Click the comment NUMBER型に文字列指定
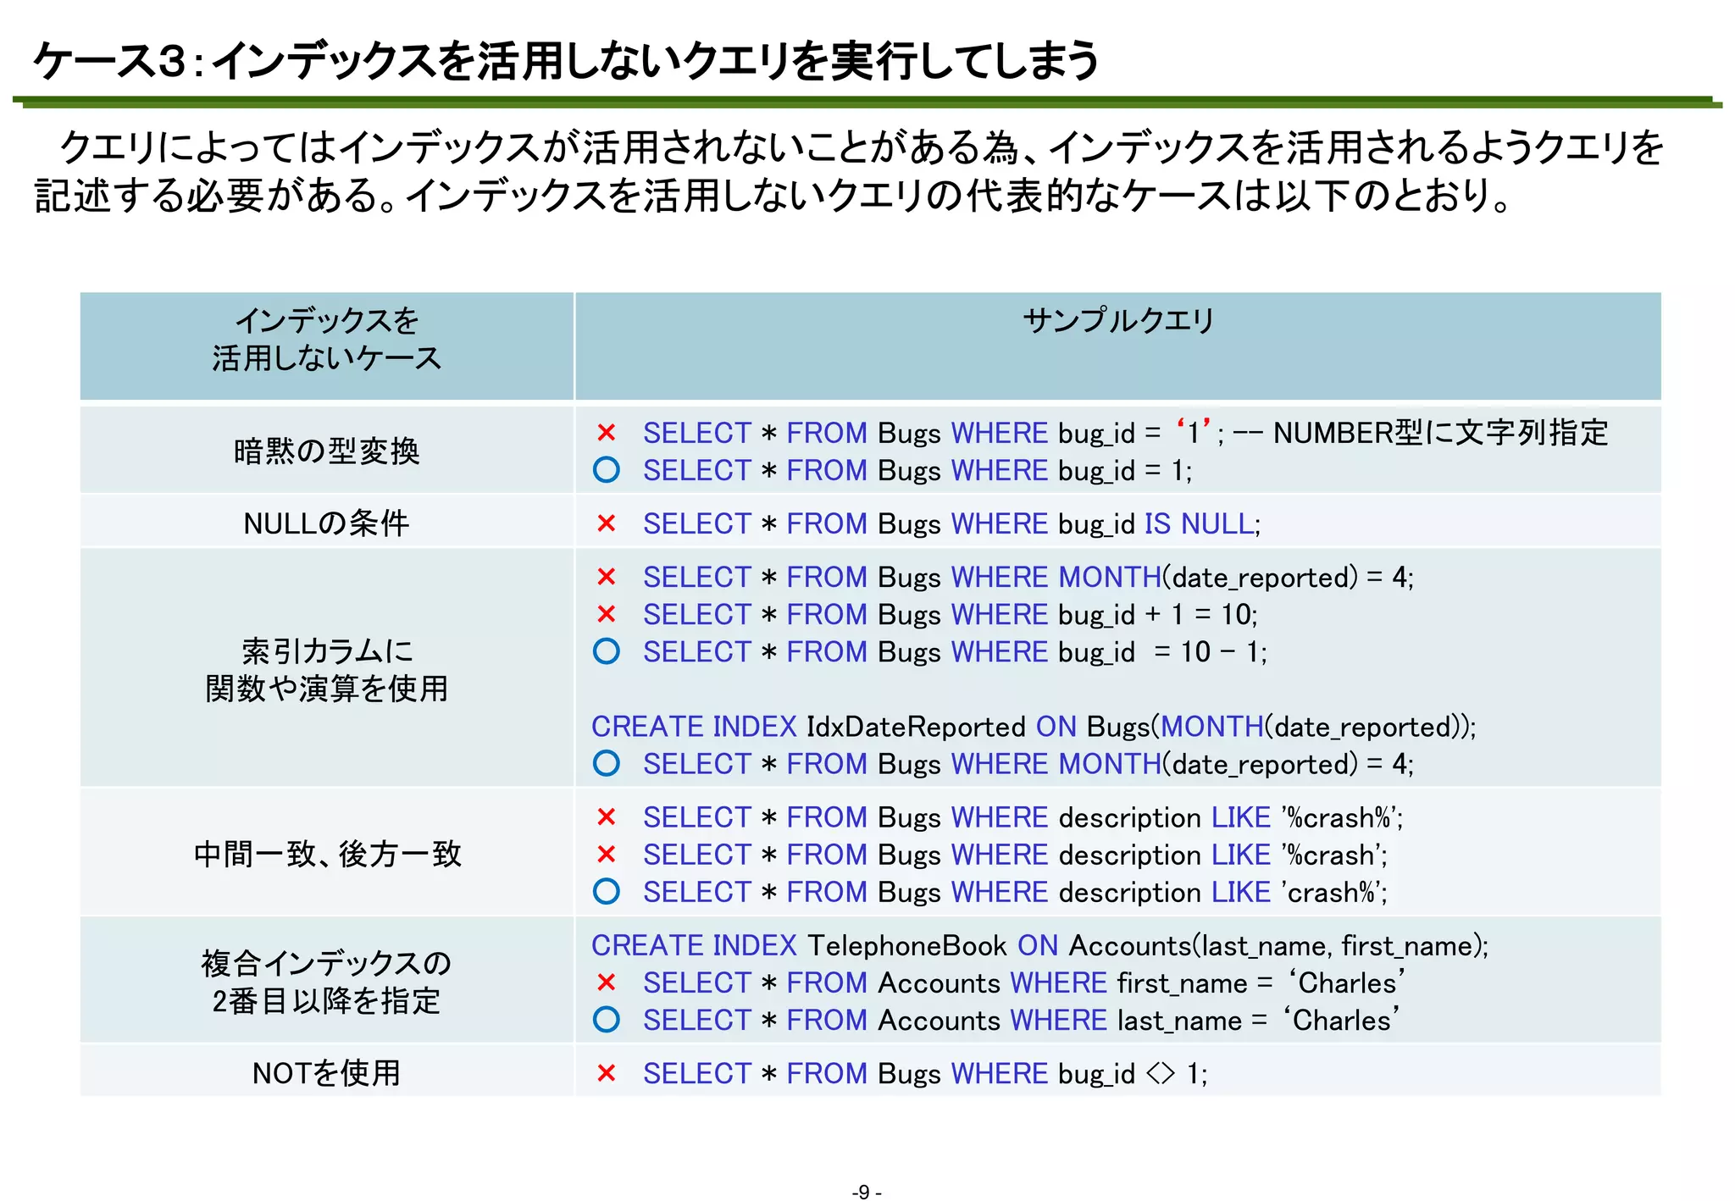Viewport: 1735px width, 1201px height. click(1440, 433)
